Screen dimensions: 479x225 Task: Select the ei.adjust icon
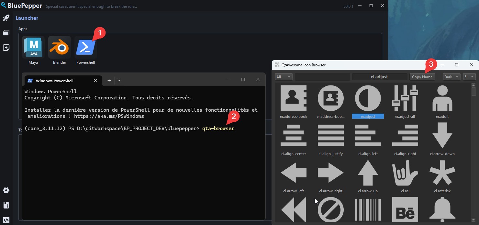point(368,98)
